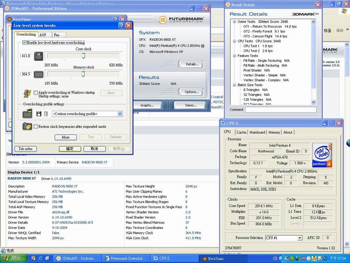
Task: Switch to the Fan tab
Action: click(57, 35)
